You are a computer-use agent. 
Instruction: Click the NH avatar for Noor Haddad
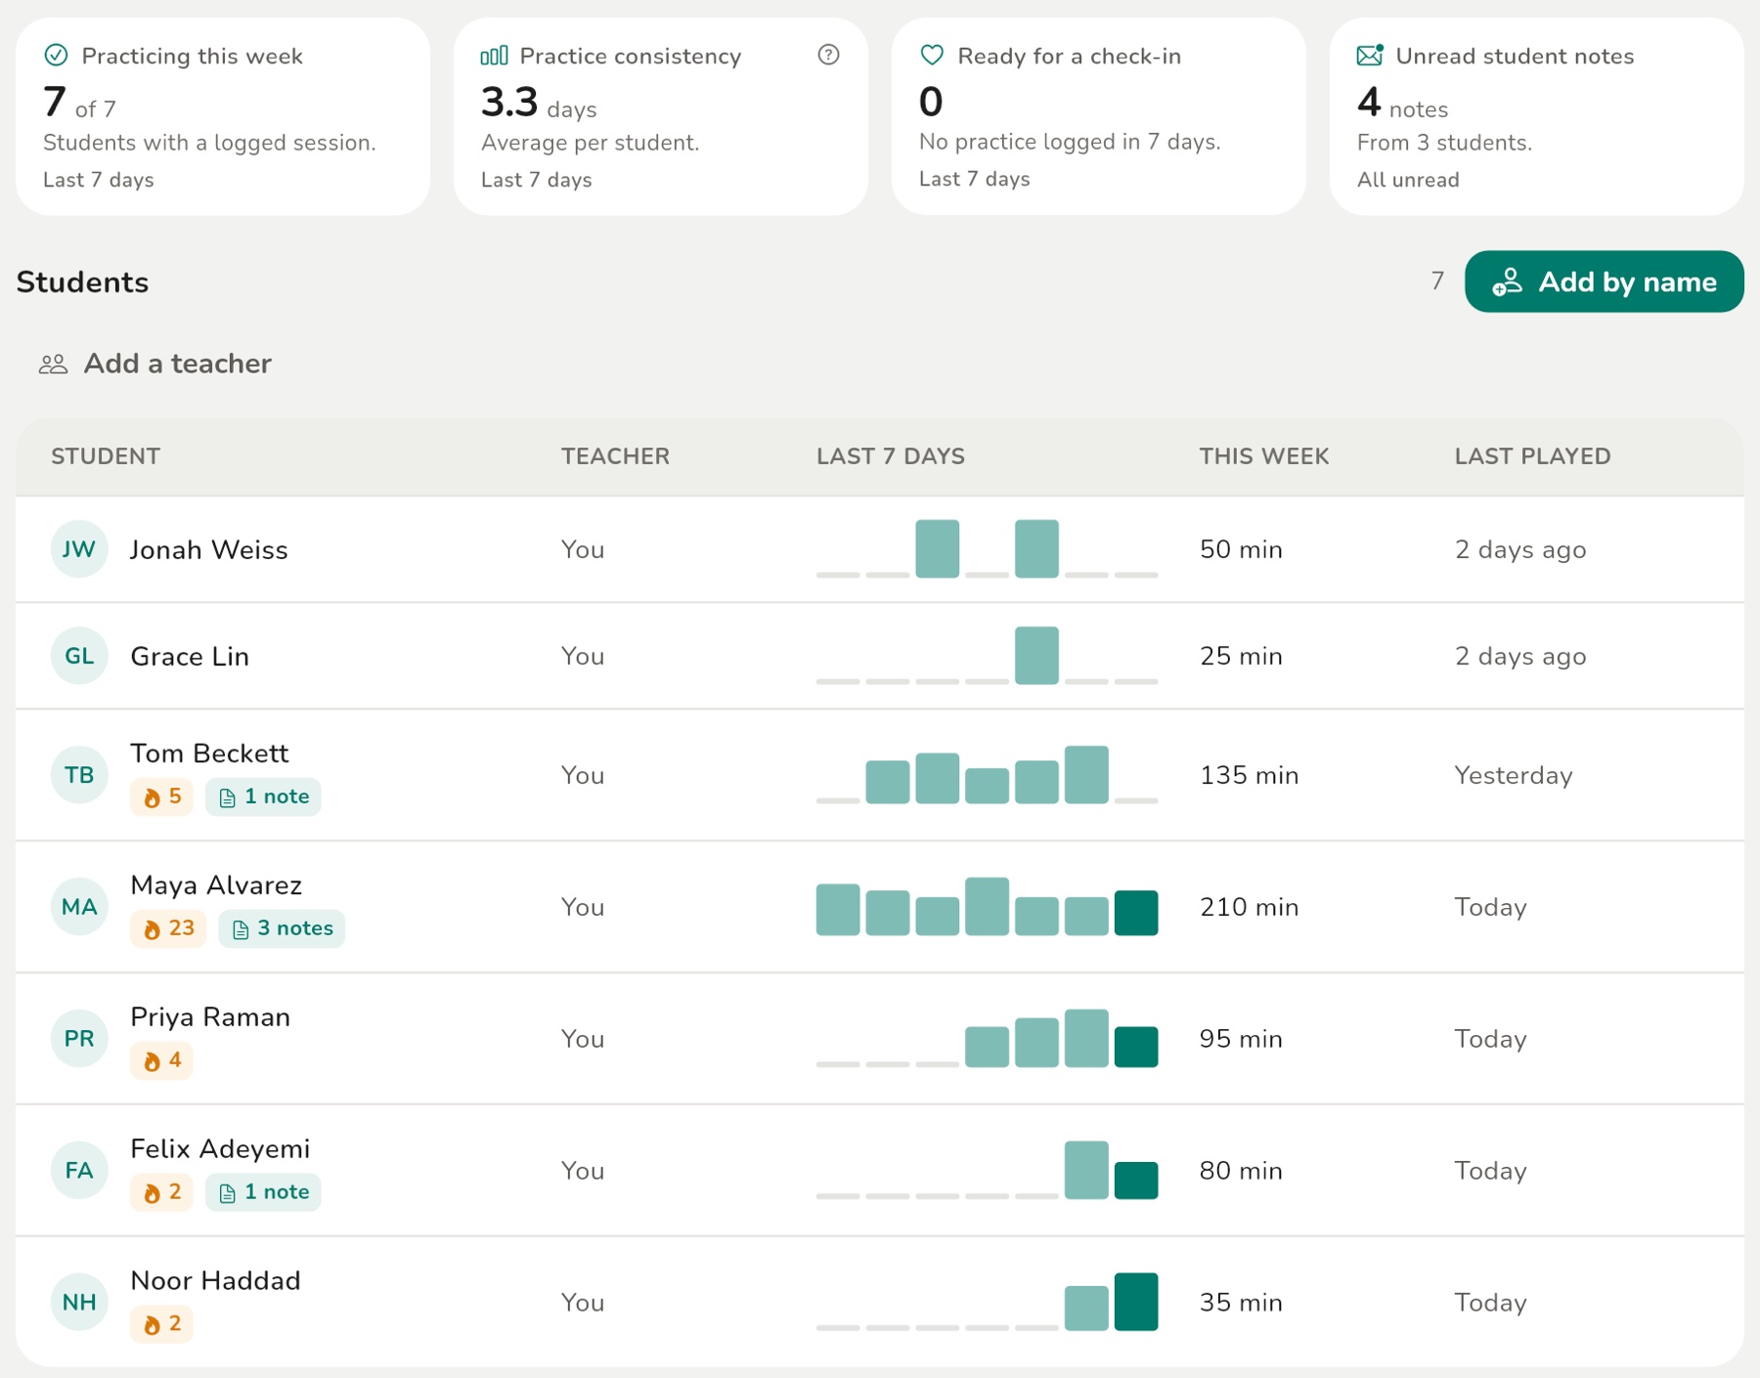click(79, 1302)
